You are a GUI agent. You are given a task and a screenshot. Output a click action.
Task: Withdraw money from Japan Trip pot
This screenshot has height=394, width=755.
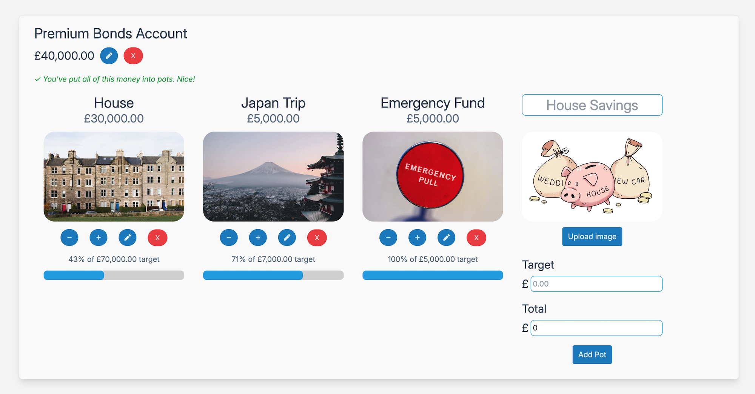pyautogui.click(x=229, y=238)
